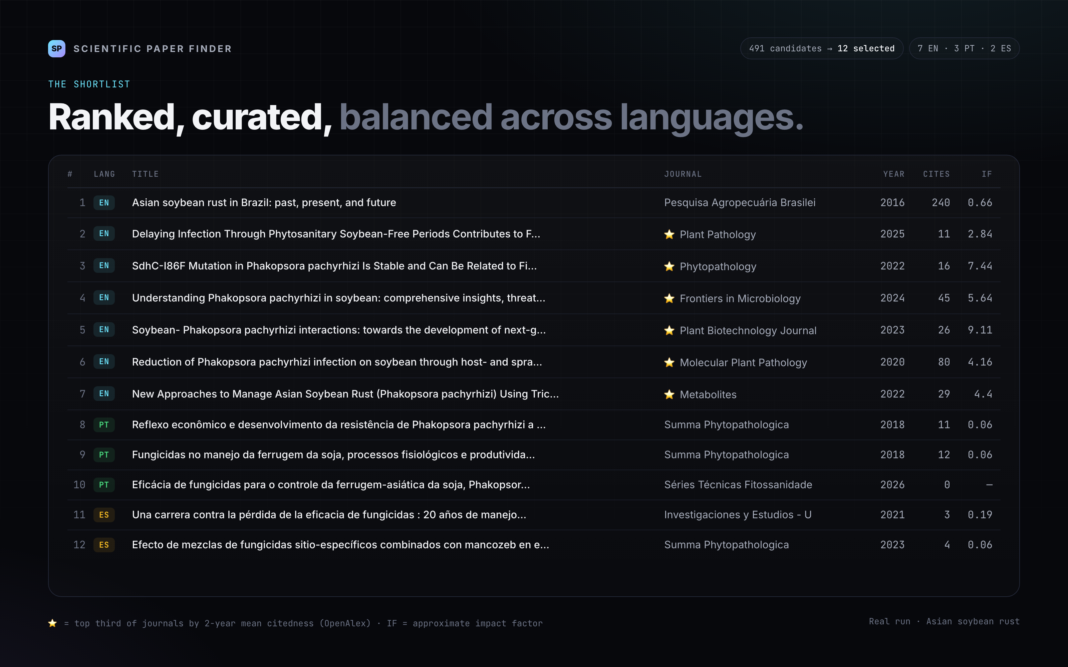
Task: Open 'Understanding Phakopsora pachyrhizi in soybean' title
Action: pos(338,298)
